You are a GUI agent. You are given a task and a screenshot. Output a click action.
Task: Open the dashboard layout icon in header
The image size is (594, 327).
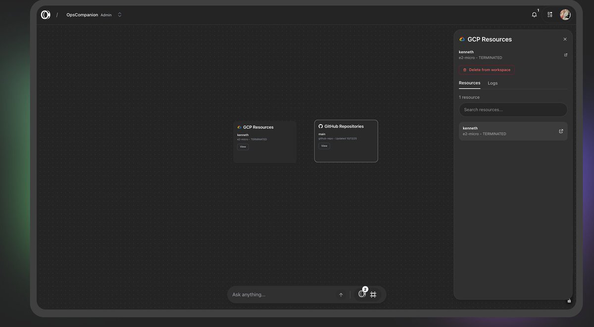point(550,15)
